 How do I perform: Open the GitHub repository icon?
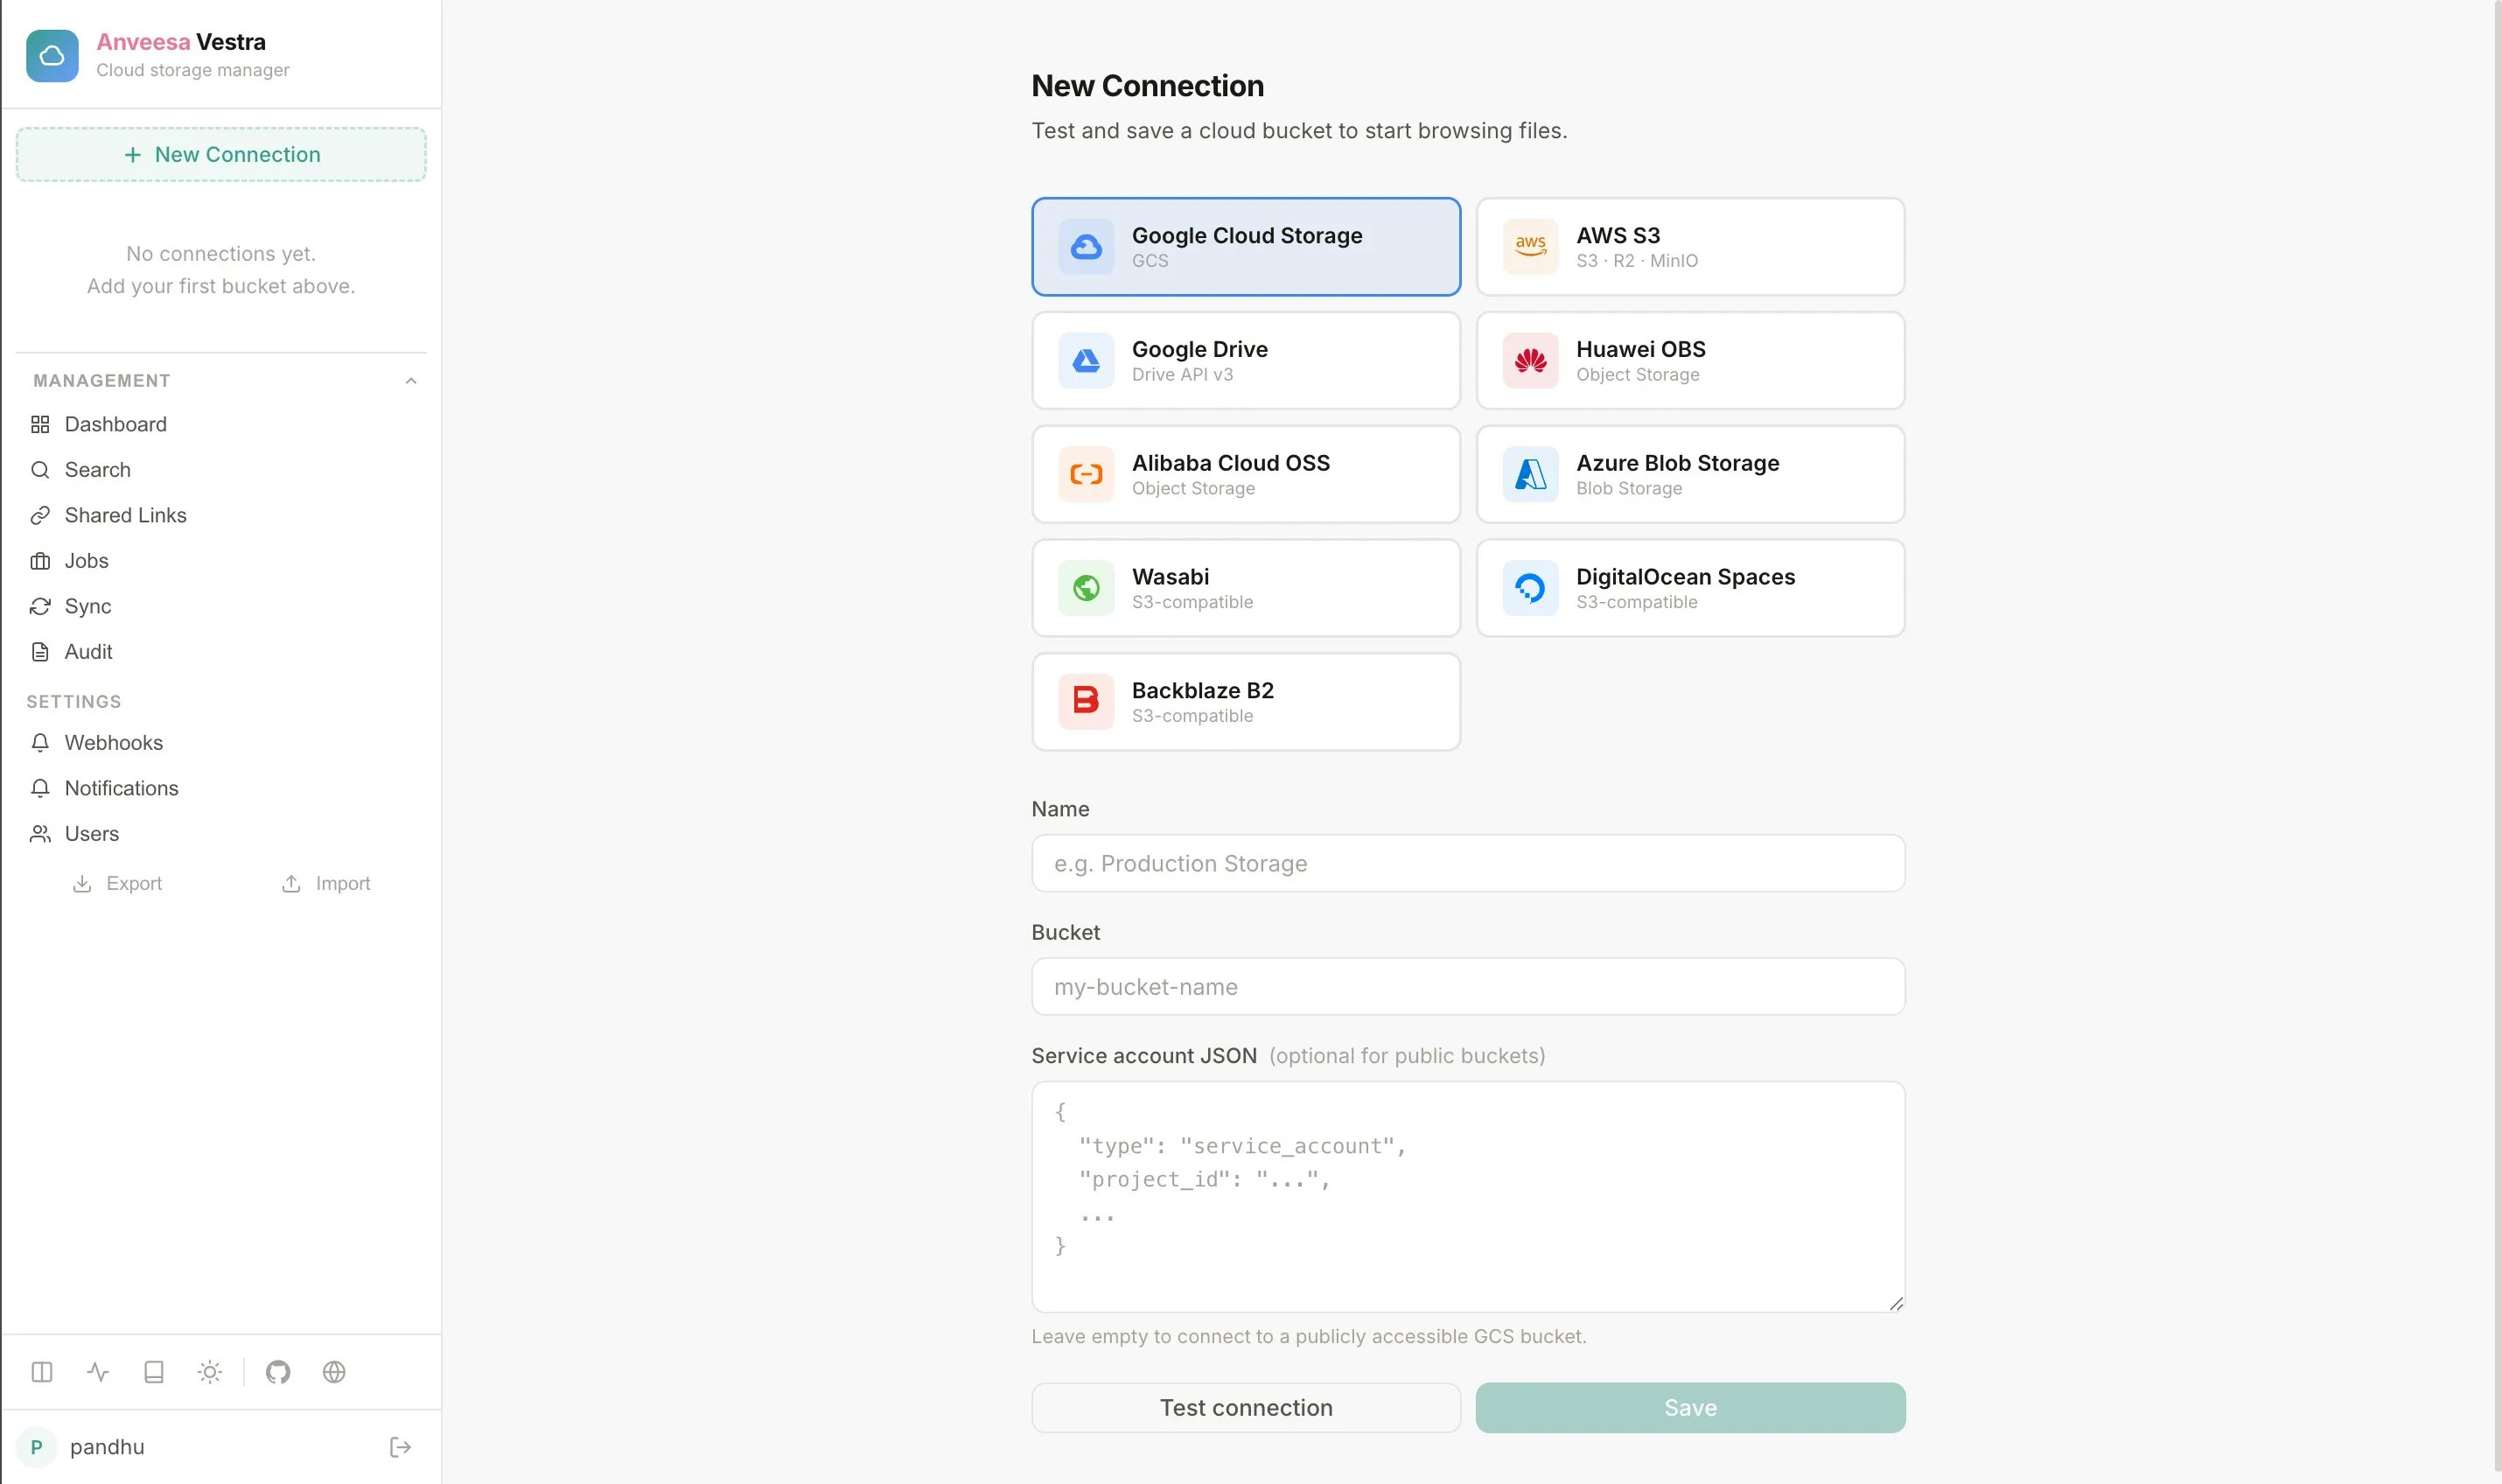278,1372
